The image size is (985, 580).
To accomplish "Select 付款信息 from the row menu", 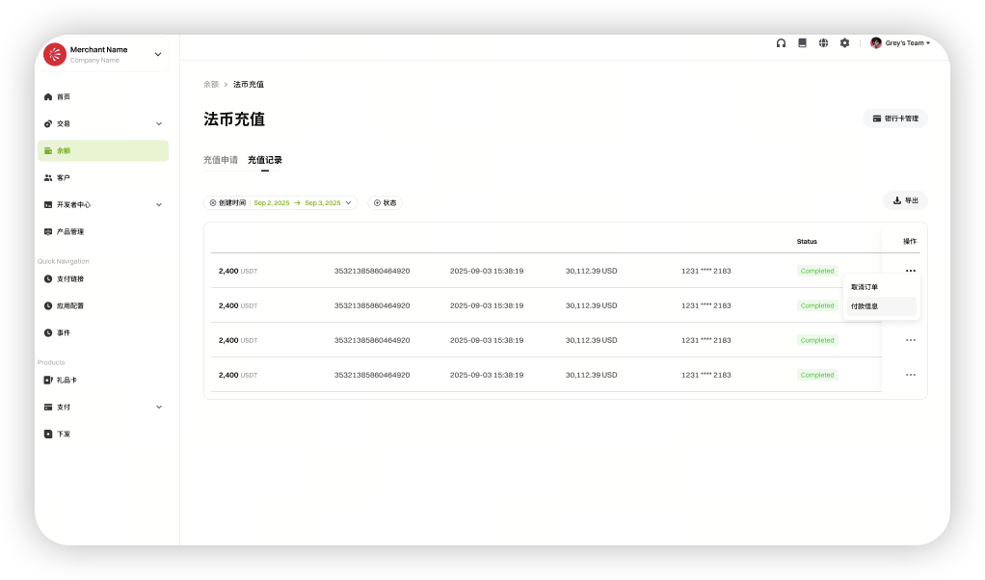I will 865,306.
